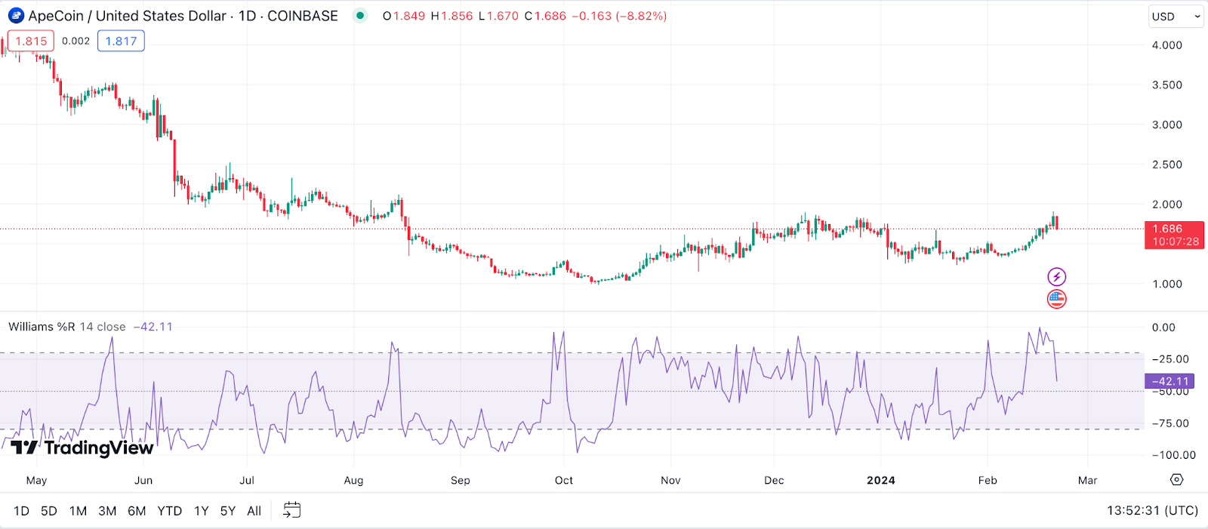Click the Williams %R value tag −42.11

(1169, 381)
